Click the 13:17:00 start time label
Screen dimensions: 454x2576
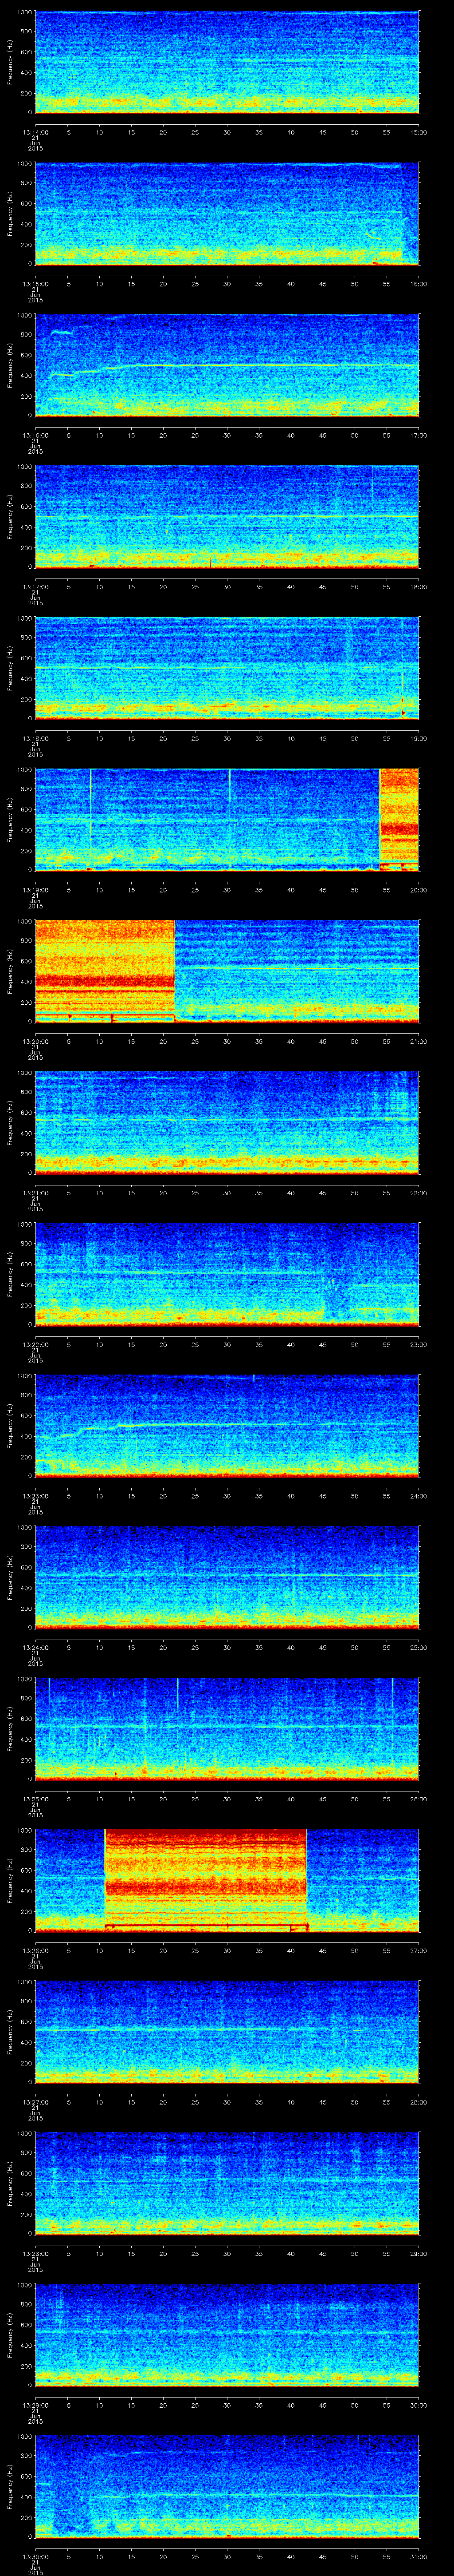click(x=35, y=586)
